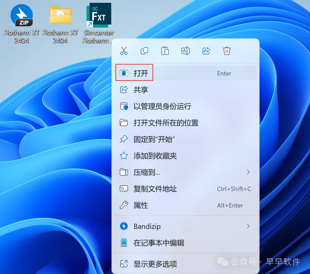310x274 pixels.
Task: Select the Flotherm XT 2404 folder icon
Action: (60, 15)
